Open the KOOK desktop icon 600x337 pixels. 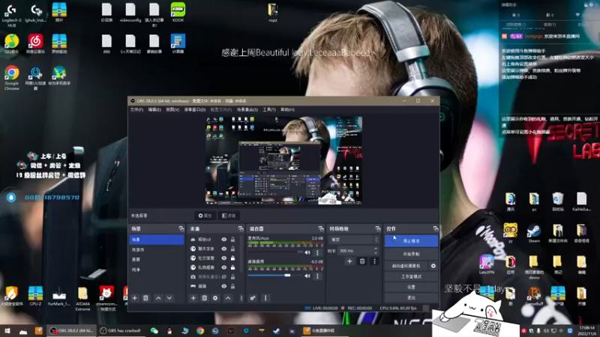178,12
